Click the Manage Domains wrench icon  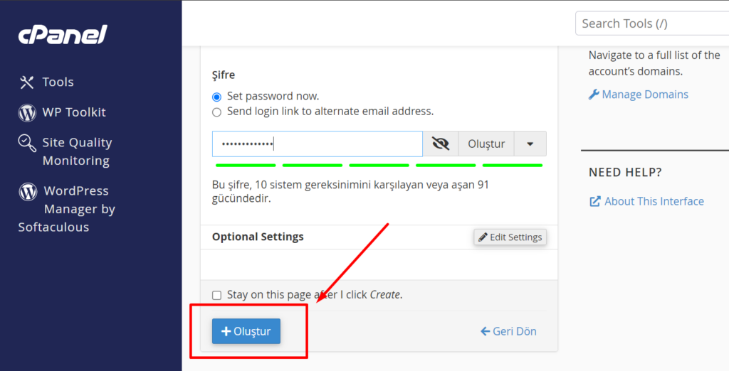click(594, 95)
